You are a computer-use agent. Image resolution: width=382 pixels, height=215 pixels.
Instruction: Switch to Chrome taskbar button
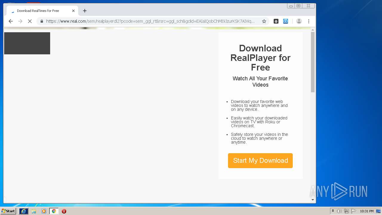(x=54, y=211)
